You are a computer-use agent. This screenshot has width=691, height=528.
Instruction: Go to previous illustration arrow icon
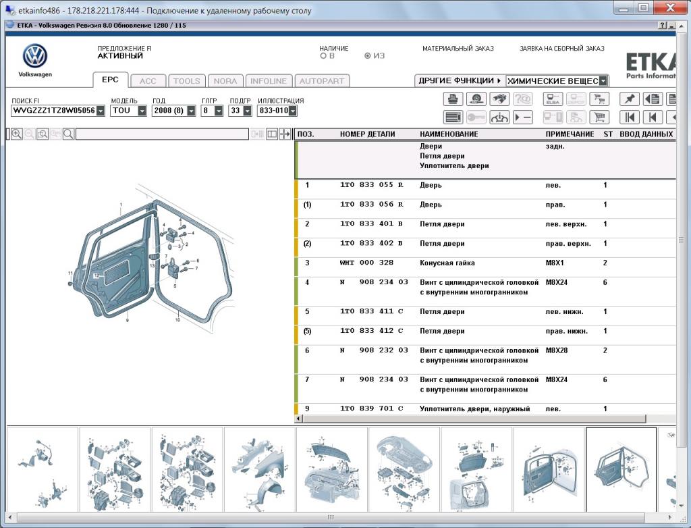coord(653,117)
